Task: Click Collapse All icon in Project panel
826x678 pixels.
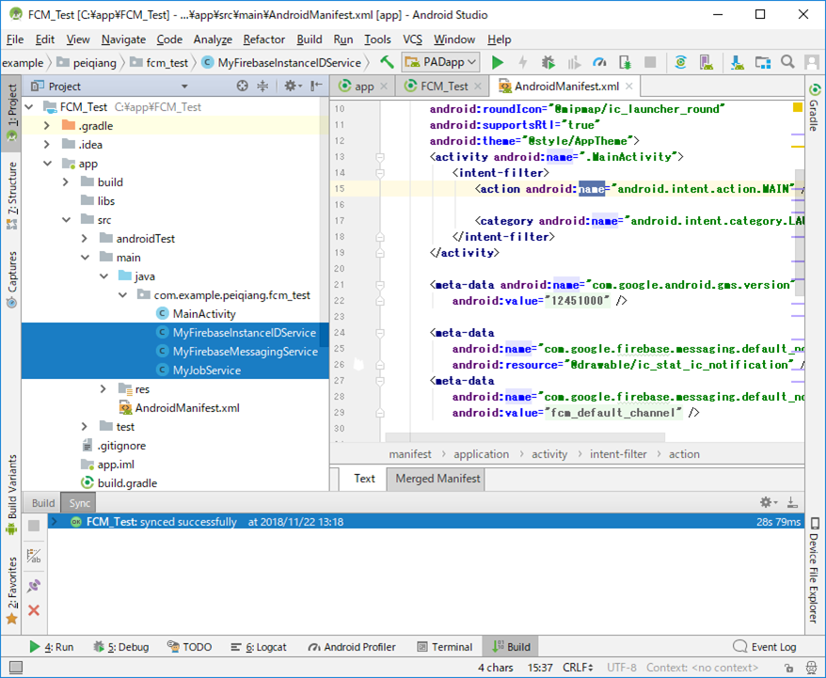Action: (x=262, y=86)
